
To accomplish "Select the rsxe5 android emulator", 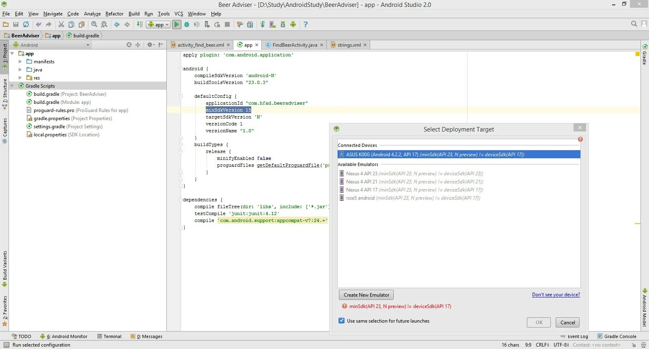I will [x=459, y=198].
